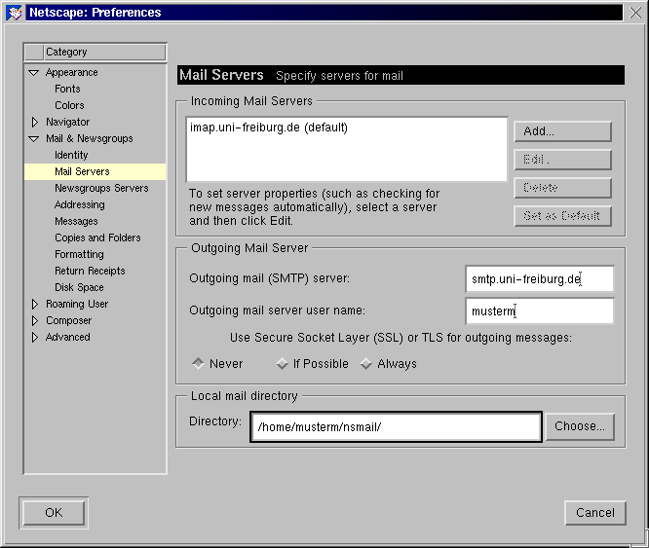Select Navigator in the category tree
This screenshot has height=548, width=649.
(x=67, y=122)
